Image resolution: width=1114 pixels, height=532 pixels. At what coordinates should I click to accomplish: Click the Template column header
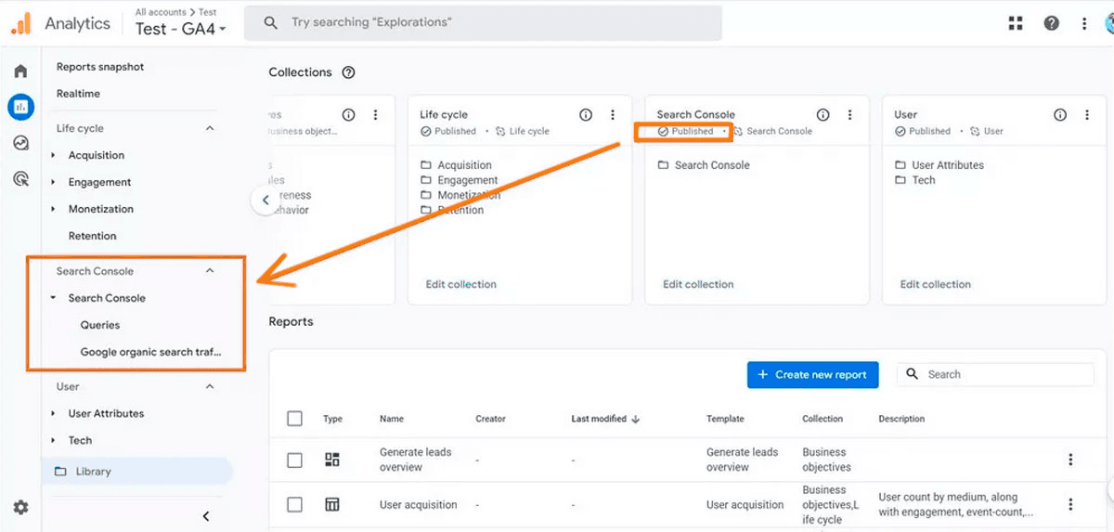725,419
